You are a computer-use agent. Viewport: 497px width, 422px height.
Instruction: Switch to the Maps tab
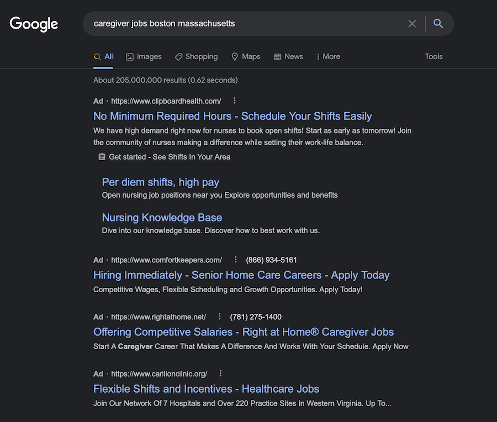[x=246, y=57]
